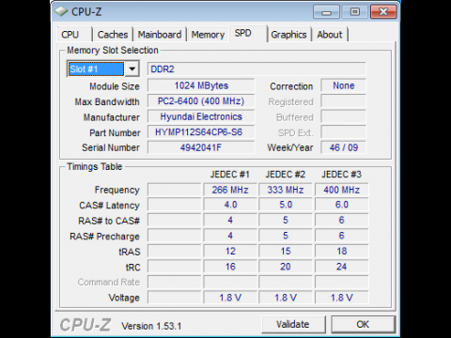Click the JEDEC #1 frequency 266 MHz
Screen dimensions: 451x338
pyautogui.click(x=230, y=190)
